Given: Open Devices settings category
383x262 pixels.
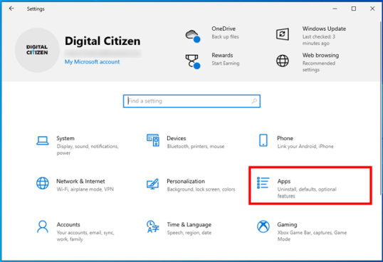Looking at the screenshot, I should click(196, 142).
